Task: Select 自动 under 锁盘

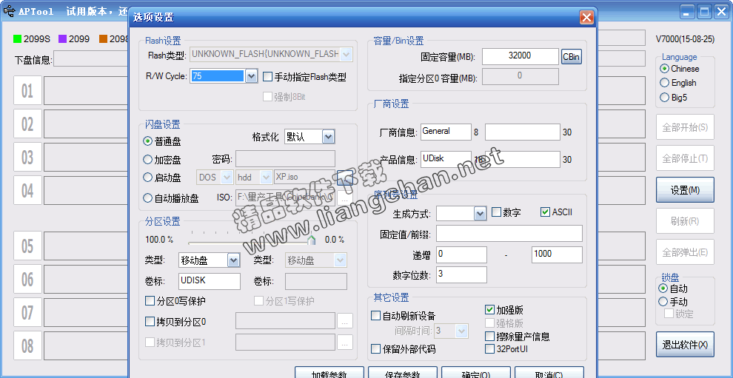Action: [x=663, y=288]
